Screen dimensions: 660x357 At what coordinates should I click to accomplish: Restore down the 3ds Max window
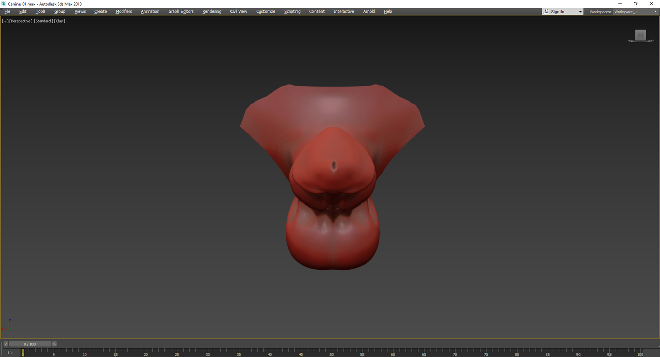click(x=635, y=4)
